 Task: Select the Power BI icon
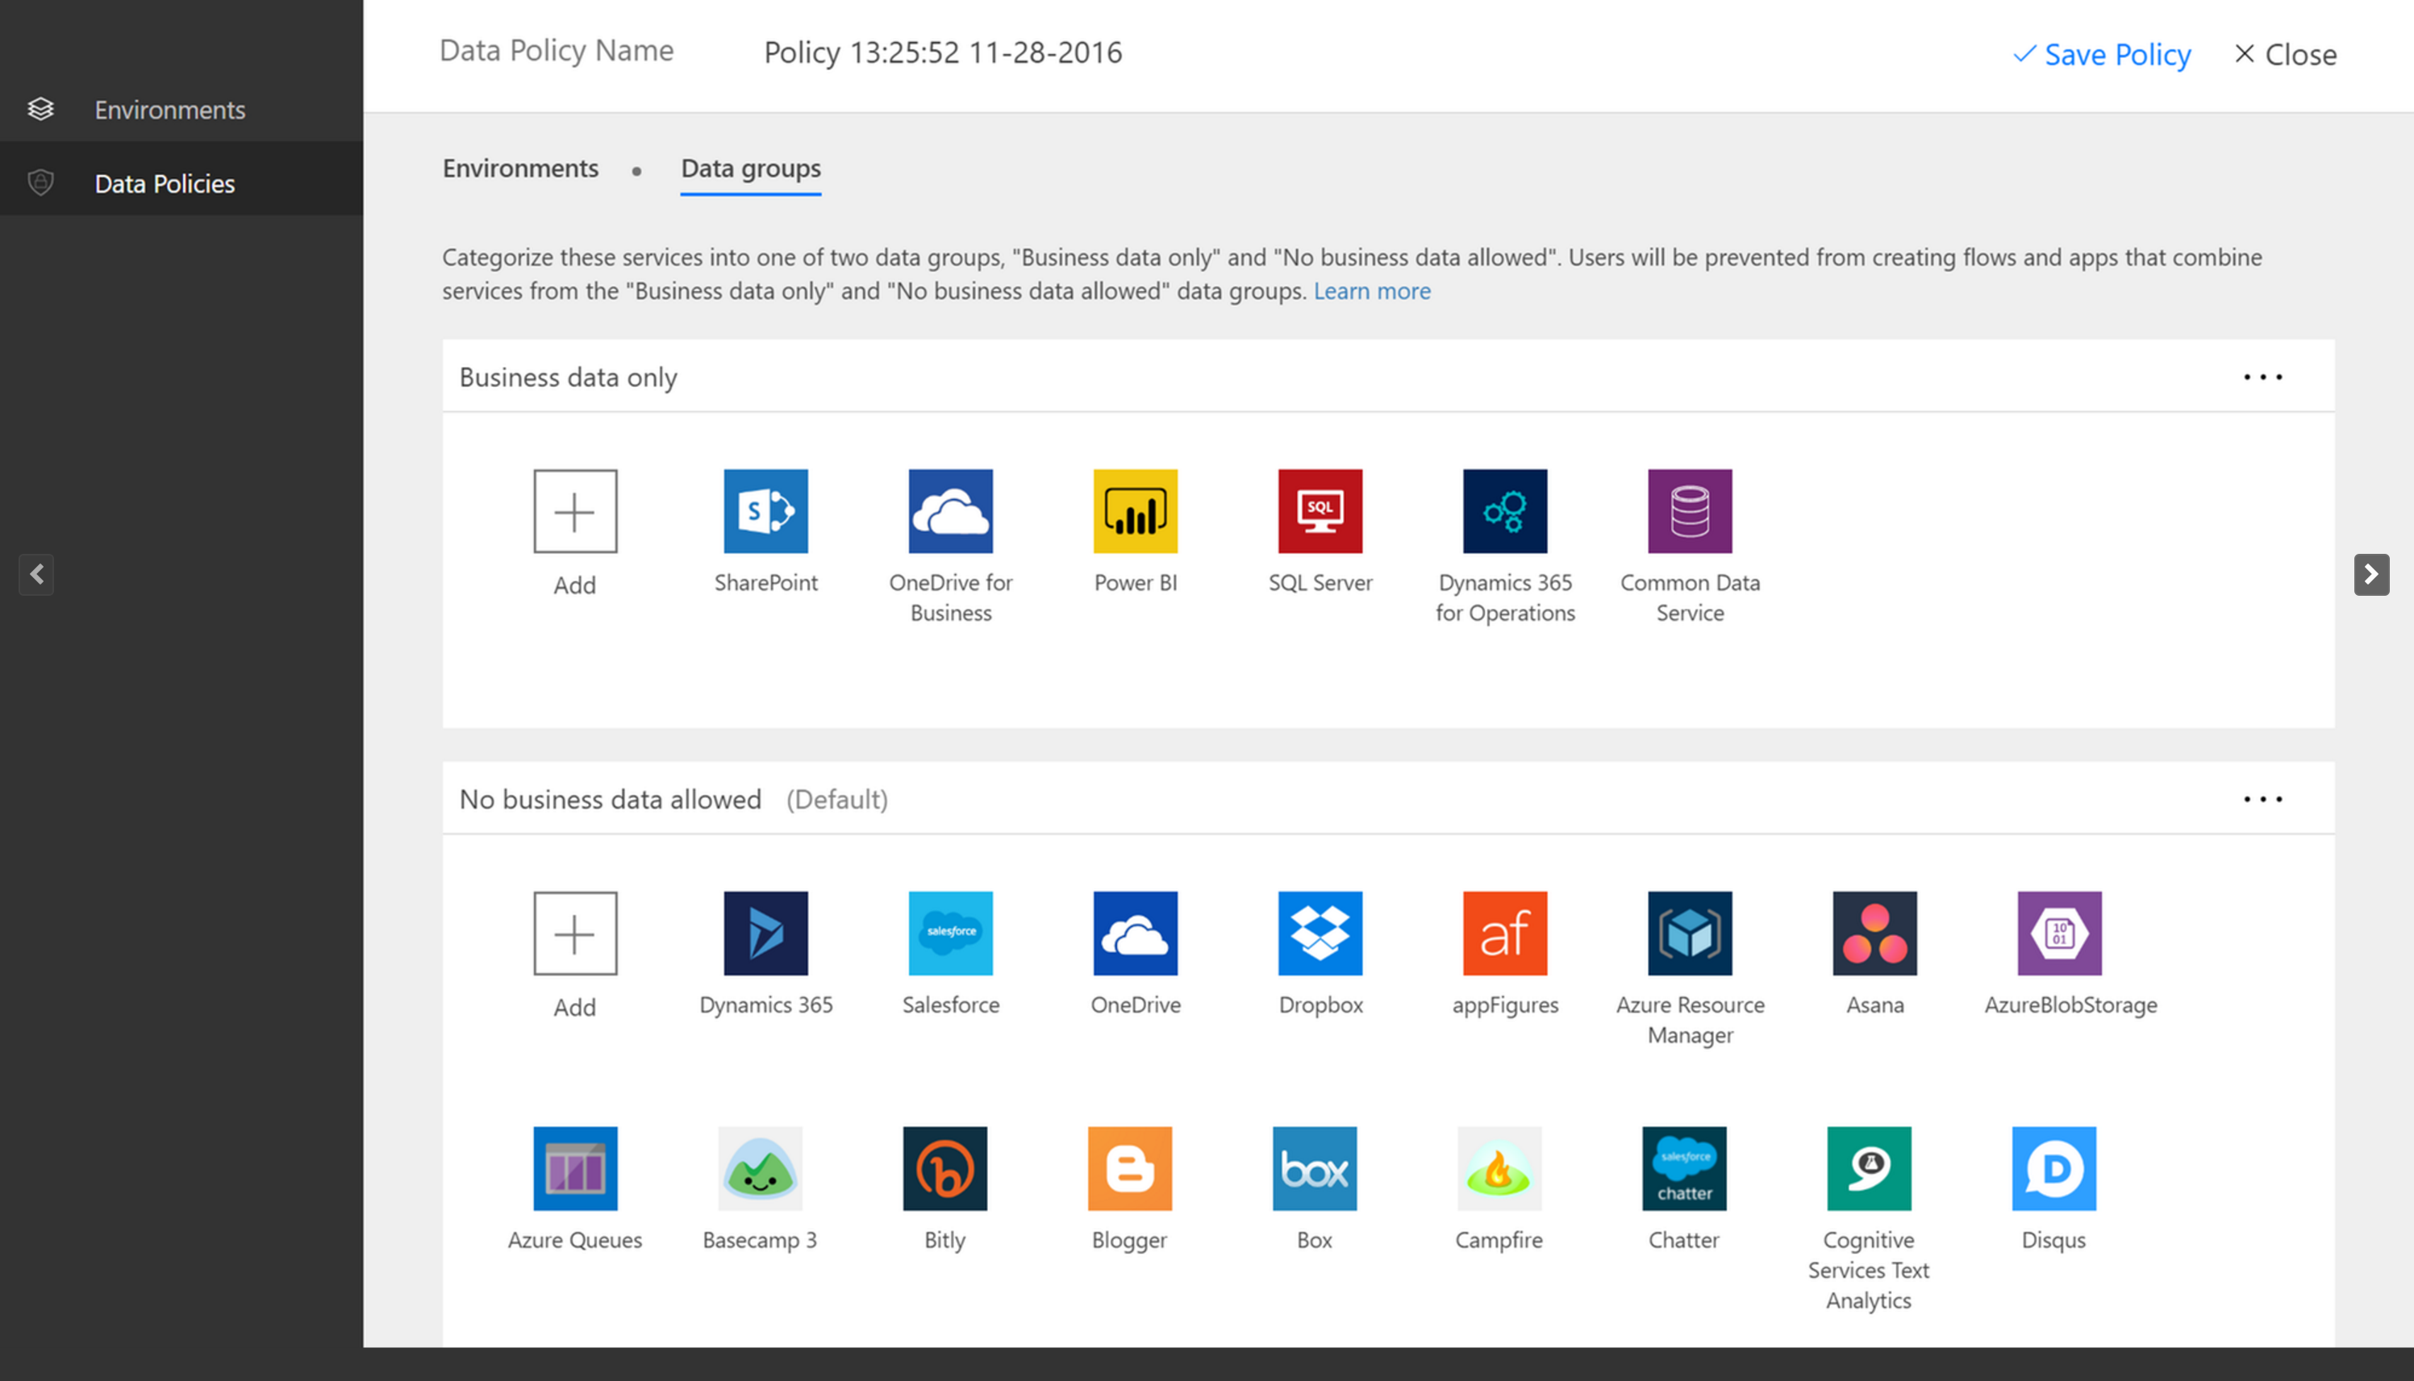point(1134,509)
